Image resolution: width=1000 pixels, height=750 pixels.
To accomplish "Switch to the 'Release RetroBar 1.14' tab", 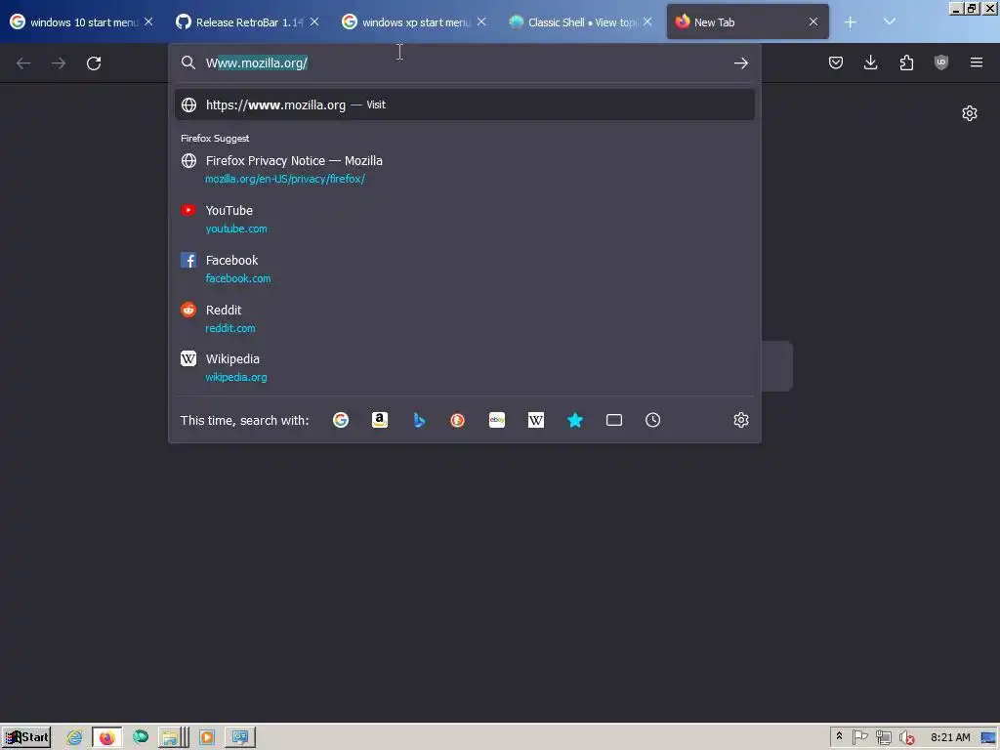I will [x=247, y=22].
